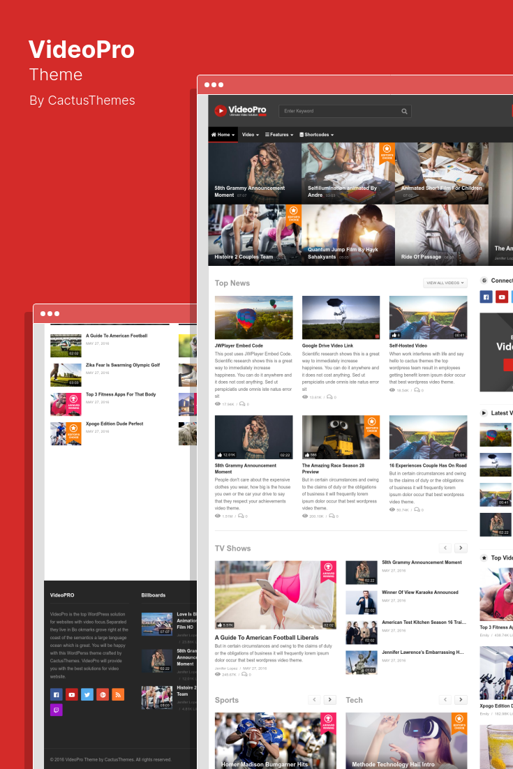Image resolution: width=513 pixels, height=769 pixels.
Task: Open The Amazing Race Season 28 Preview link
Action: pos(333,469)
